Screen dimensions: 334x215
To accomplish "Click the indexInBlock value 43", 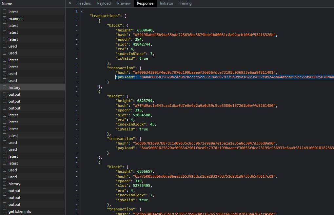I will [152, 124].
